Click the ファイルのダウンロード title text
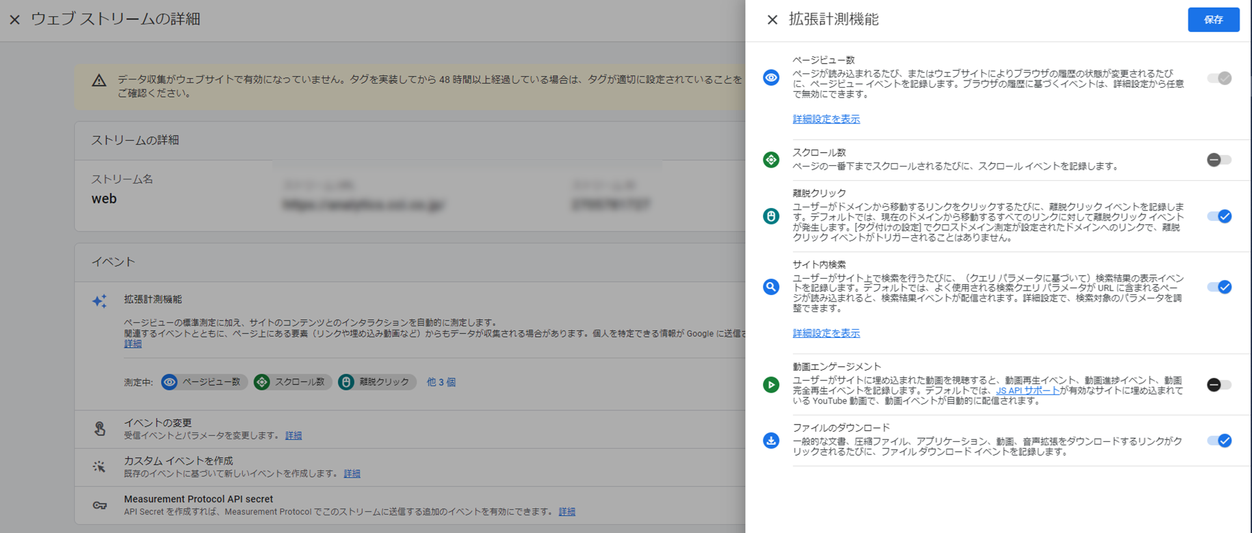This screenshot has width=1252, height=533. (x=841, y=428)
